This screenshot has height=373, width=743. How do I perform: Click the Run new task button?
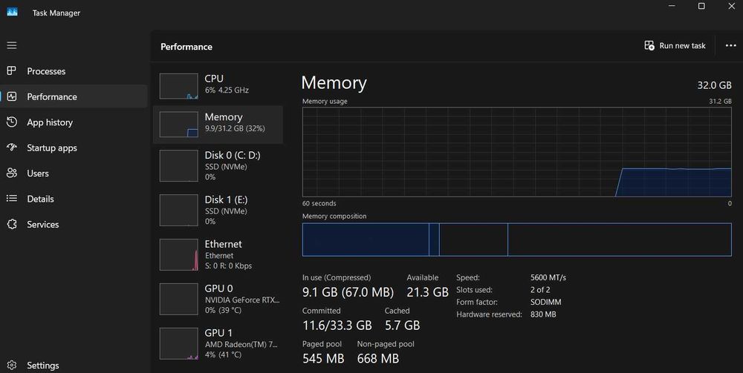coord(675,46)
